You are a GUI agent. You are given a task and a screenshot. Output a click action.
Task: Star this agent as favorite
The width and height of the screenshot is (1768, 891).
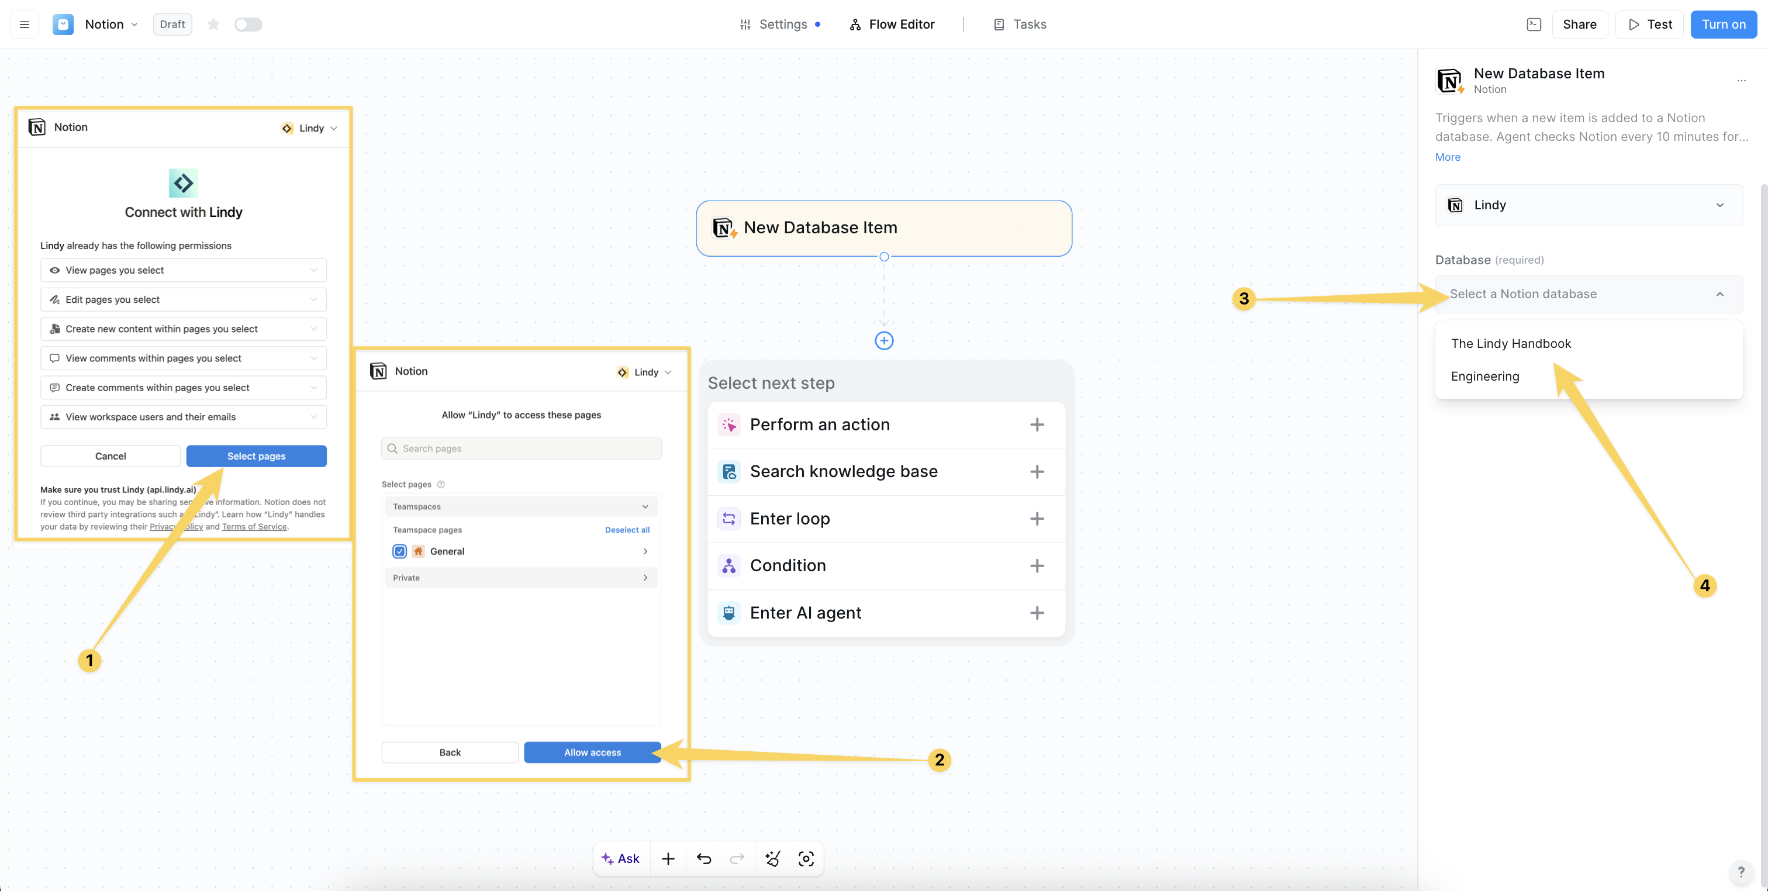[213, 25]
